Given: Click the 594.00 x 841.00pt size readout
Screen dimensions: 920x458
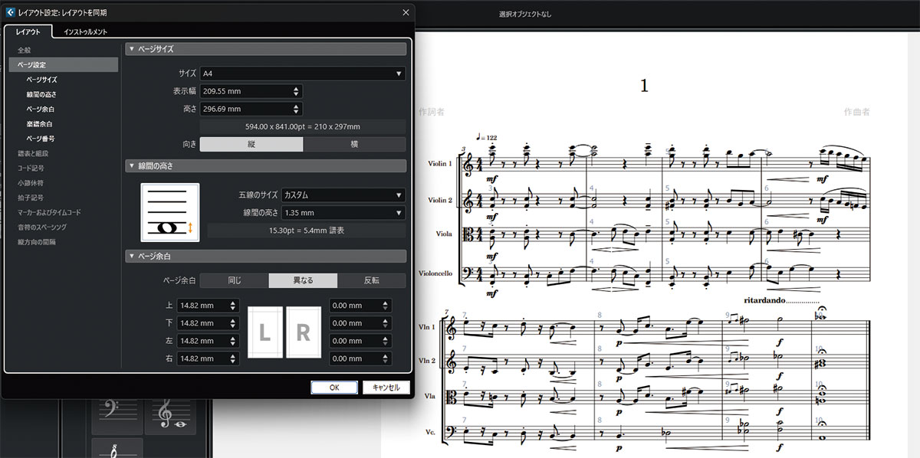Looking at the screenshot, I should point(303,126).
